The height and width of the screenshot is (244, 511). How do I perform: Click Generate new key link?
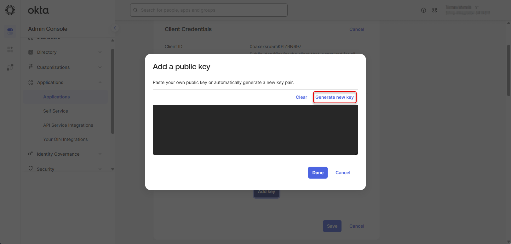[x=334, y=97]
